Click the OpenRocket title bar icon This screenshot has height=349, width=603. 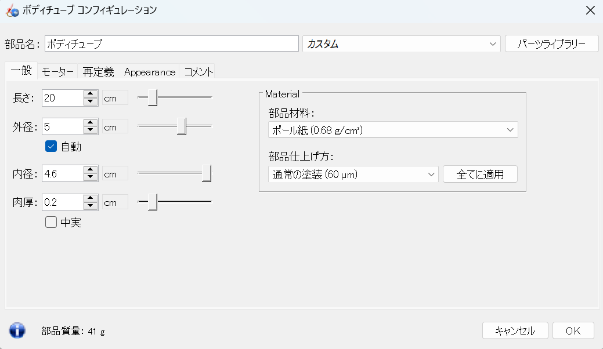(12, 10)
